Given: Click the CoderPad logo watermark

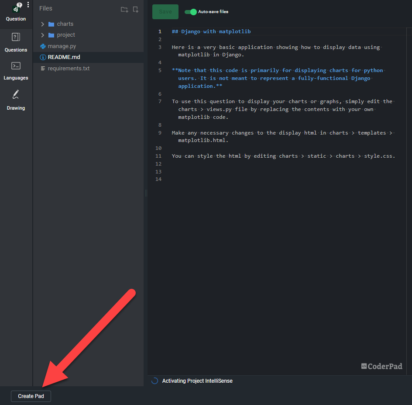Looking at the screenshot, I should [381, 367].
